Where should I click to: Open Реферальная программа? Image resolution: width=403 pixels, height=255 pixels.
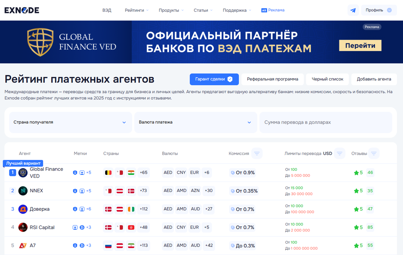[272, 79]
